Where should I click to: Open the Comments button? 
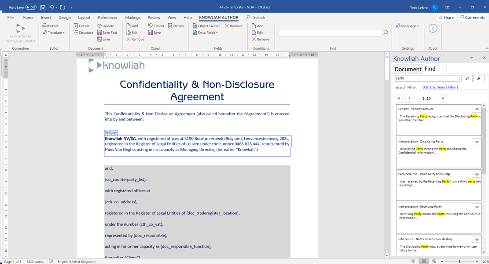click(472, 18)
